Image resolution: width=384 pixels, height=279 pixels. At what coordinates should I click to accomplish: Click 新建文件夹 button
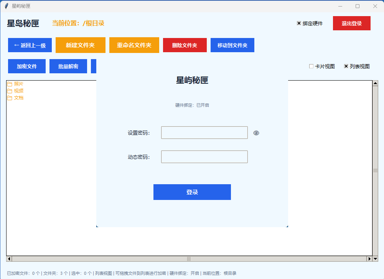coord(81,45)
